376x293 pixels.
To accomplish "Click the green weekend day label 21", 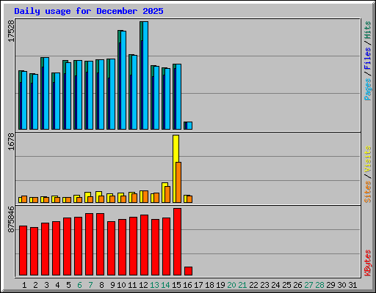I will pyautogui.click(x=242, y=285).
